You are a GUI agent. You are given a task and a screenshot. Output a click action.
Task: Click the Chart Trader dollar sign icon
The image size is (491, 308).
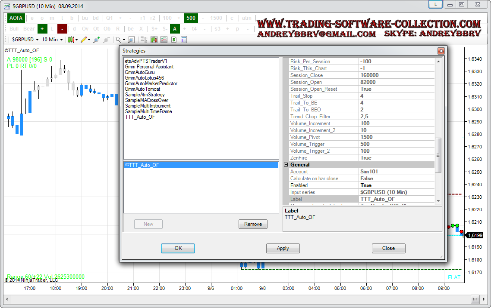[174, 40]
